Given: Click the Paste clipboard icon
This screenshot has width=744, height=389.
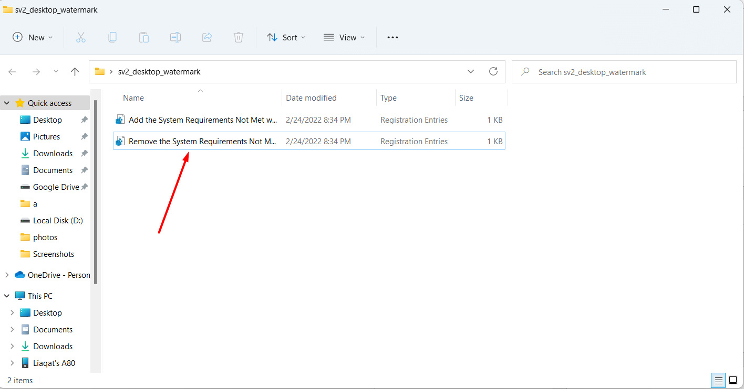Looking at the screenshot, I should tap(143, 37).
